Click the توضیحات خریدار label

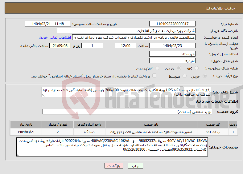[224, 147]
